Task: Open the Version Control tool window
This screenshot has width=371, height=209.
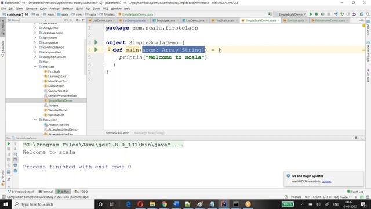Action: (x=21, y=192)
